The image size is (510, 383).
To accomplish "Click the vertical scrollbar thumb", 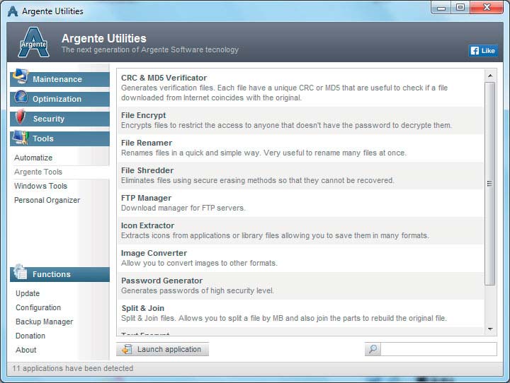I will [x=490, y=184].
